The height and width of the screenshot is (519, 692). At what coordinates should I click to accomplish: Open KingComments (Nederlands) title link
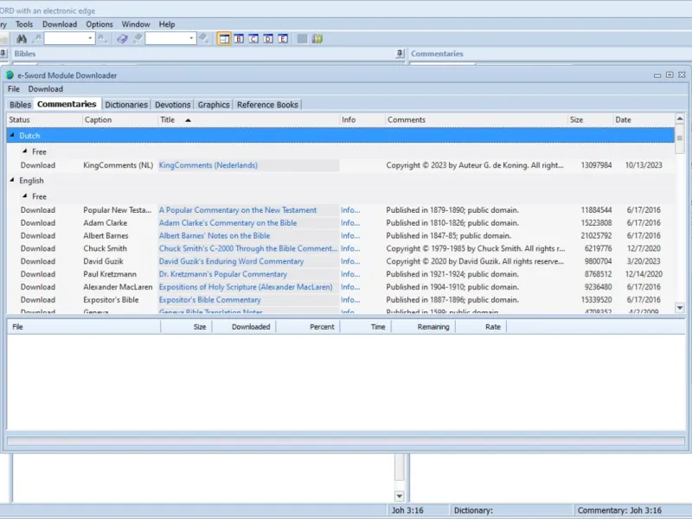tap(208, 165)
